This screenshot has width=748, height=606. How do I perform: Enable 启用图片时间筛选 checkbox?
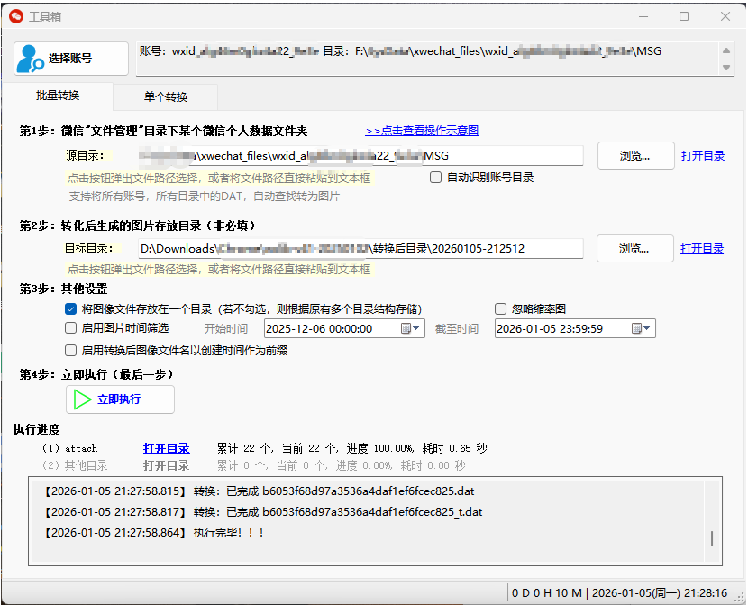(x=70, y=328)
